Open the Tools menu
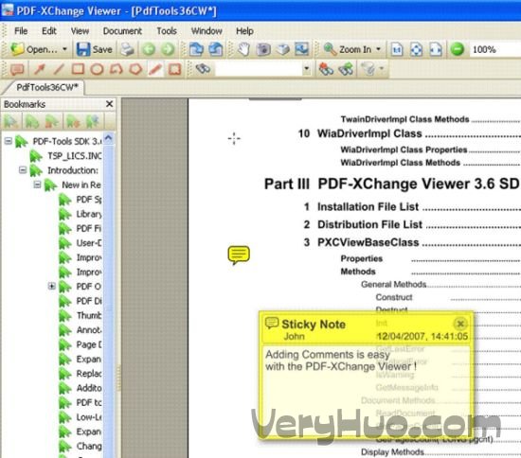Screen dimensions: 521x458 [x=167, y=31]
